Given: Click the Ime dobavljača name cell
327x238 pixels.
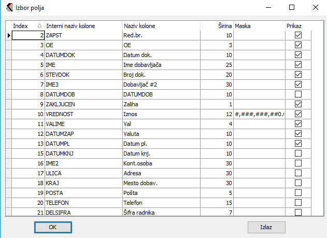Looking at the screenshot, I should [x=166, y=65].
